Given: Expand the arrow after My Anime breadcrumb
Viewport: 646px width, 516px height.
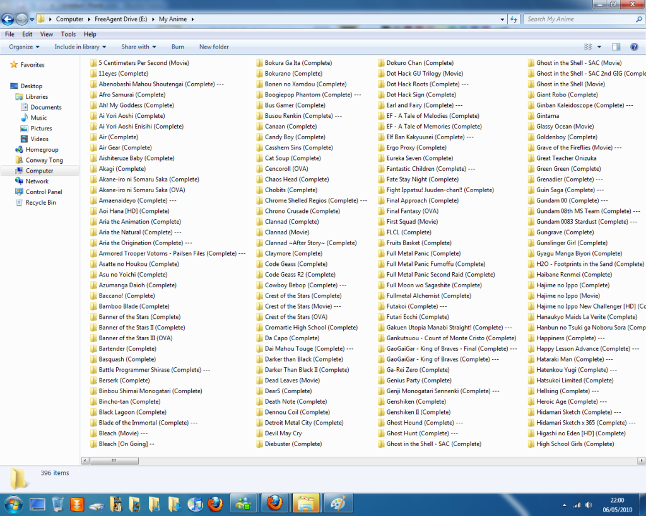Looking at the screenshot, I should coord(192,19).
